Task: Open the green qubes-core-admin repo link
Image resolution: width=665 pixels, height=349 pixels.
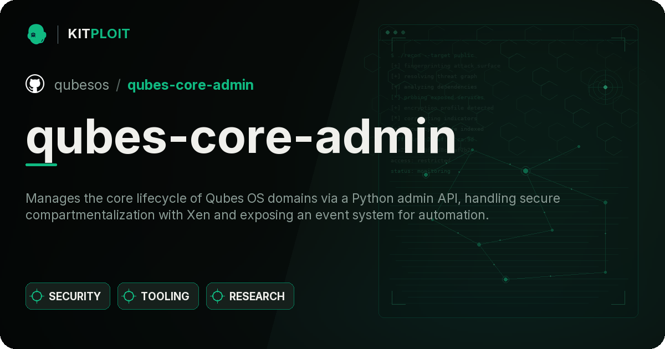Action: coord(191,85)
